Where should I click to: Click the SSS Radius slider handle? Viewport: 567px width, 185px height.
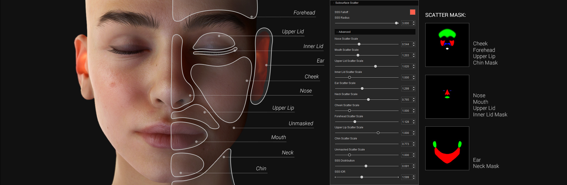tap(397, 23)
